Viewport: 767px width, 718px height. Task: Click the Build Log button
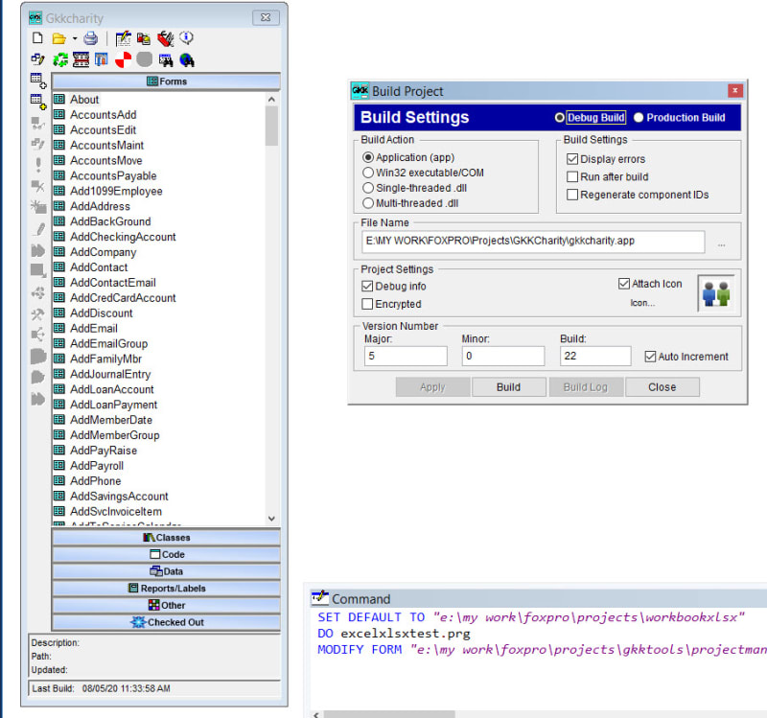point(586,387)
